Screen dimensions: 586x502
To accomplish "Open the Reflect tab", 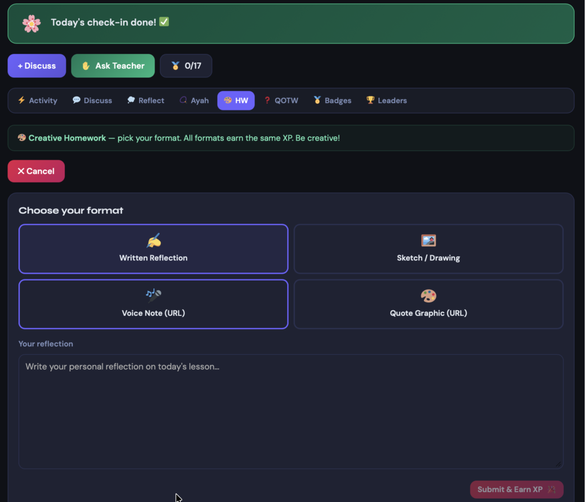I will [146, 101].
